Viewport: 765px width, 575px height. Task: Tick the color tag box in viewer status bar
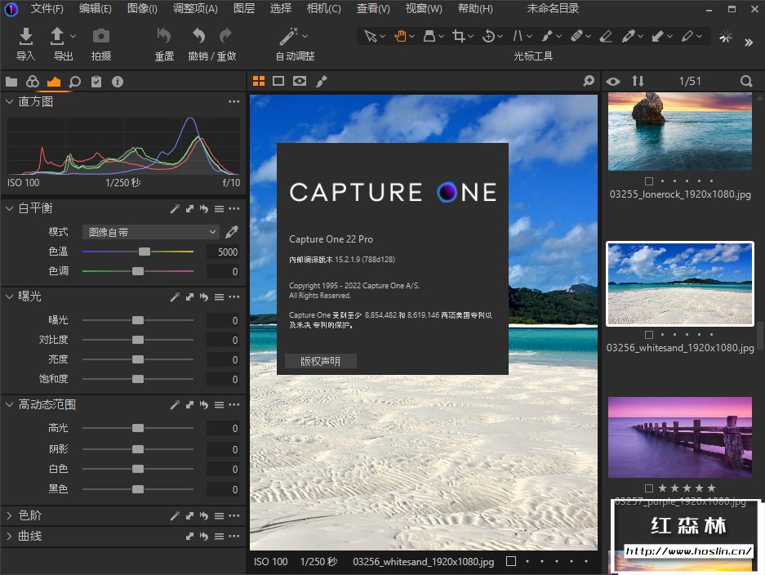[x=511, y=562]
